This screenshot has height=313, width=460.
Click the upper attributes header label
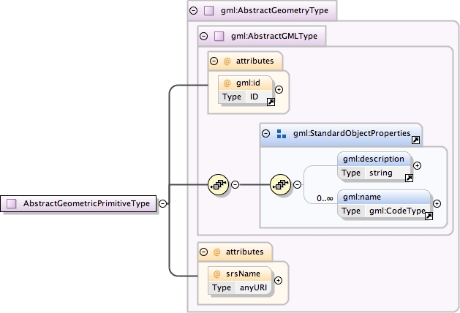tap(255, 61)
